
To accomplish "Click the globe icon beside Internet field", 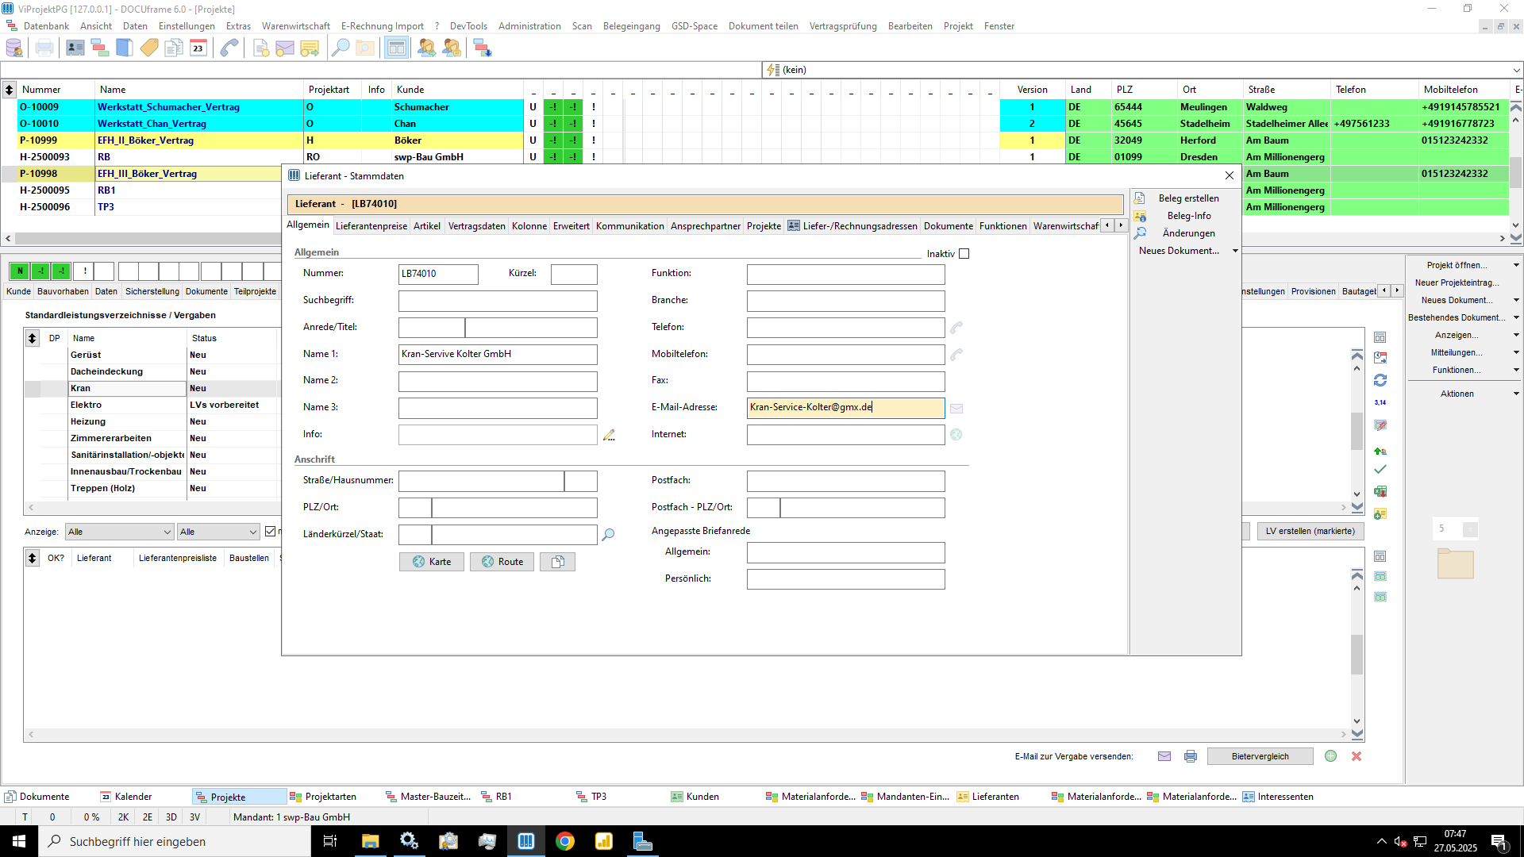I will [x=956, y=434].
